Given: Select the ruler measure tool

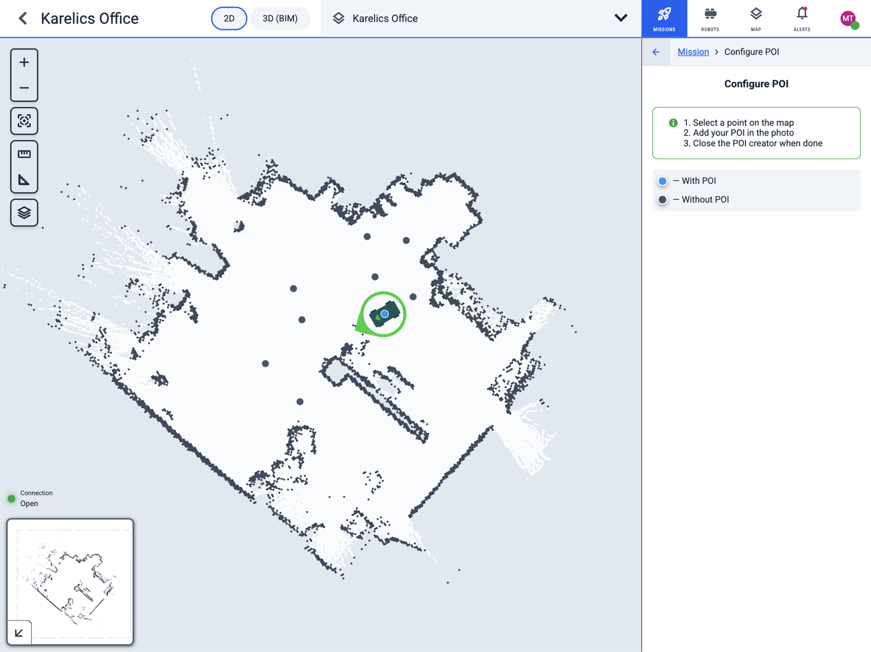Looking at the screenshot, I should pyautogui.click(x=24, y=154).
